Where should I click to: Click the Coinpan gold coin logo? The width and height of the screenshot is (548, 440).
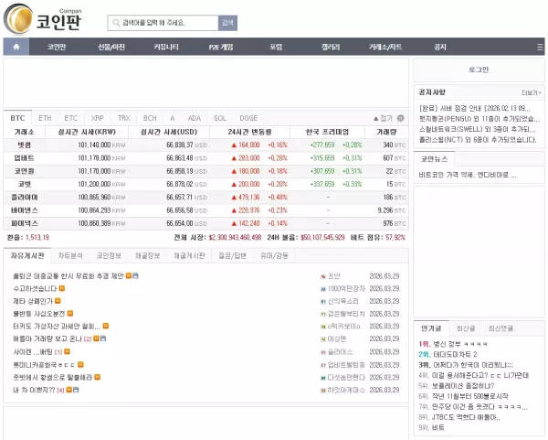pos(18,19)
